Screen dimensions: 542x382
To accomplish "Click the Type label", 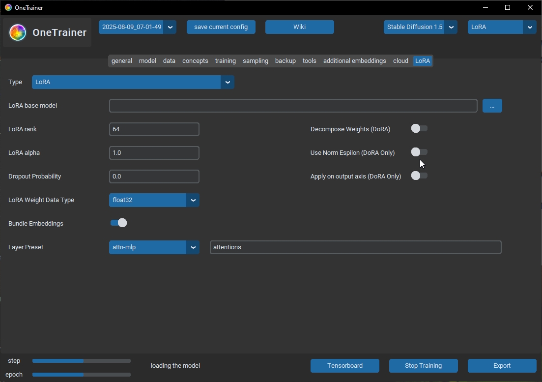I will coord(15,82).
